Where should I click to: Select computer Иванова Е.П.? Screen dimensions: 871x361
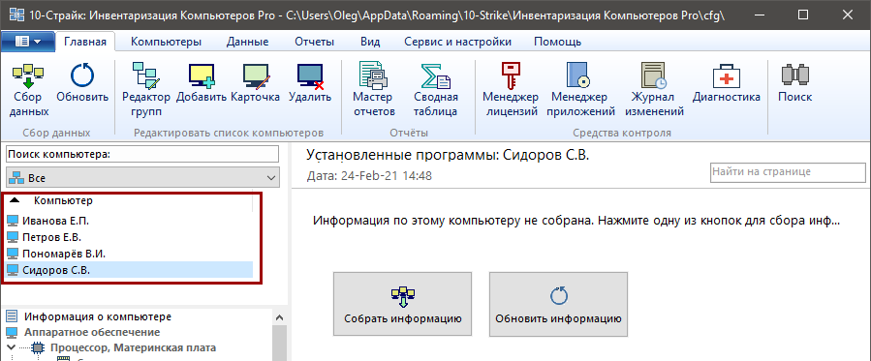(x=129, y=221)
